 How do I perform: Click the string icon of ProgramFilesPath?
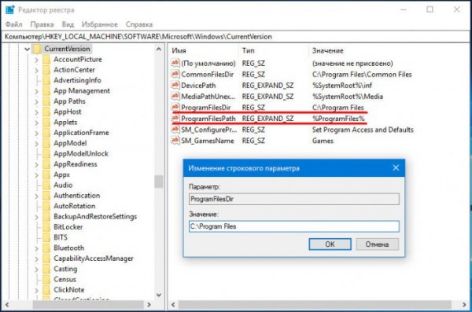click(x=175, y=118)
